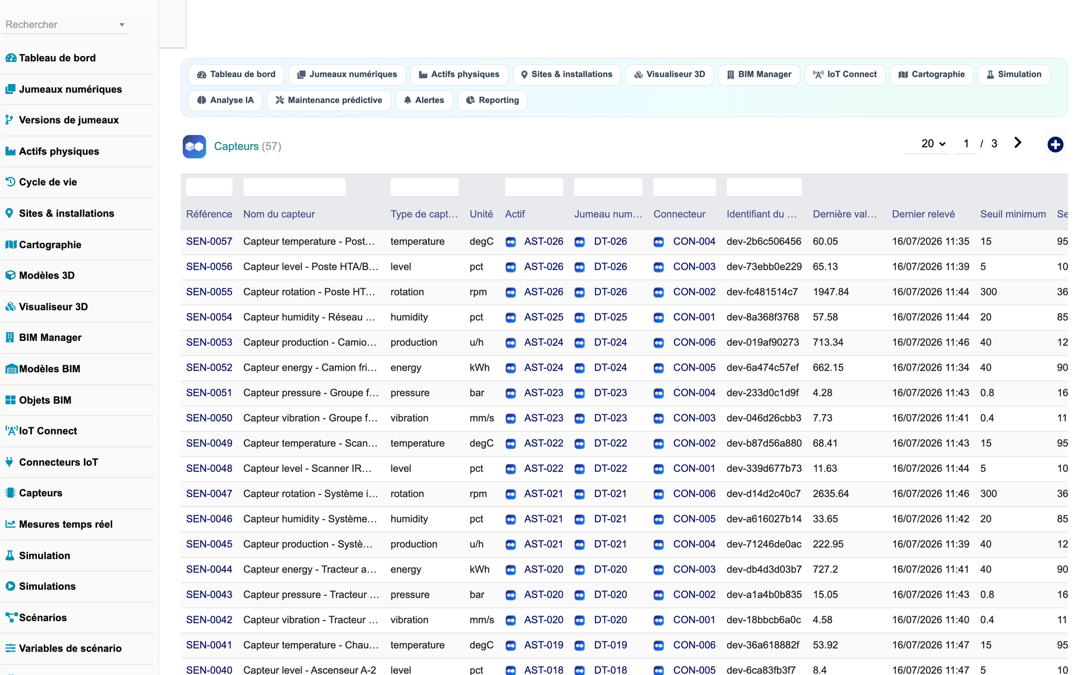Click the Capteurs module icon
The width and height of the screenshot is (1091, 675).
[194, 146]
